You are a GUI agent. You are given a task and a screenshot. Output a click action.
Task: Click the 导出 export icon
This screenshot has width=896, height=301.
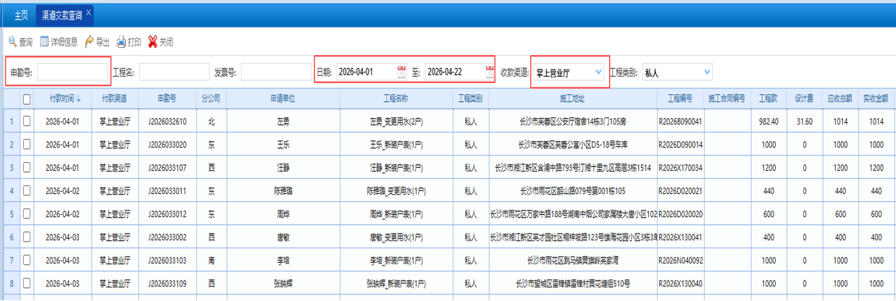90,42
